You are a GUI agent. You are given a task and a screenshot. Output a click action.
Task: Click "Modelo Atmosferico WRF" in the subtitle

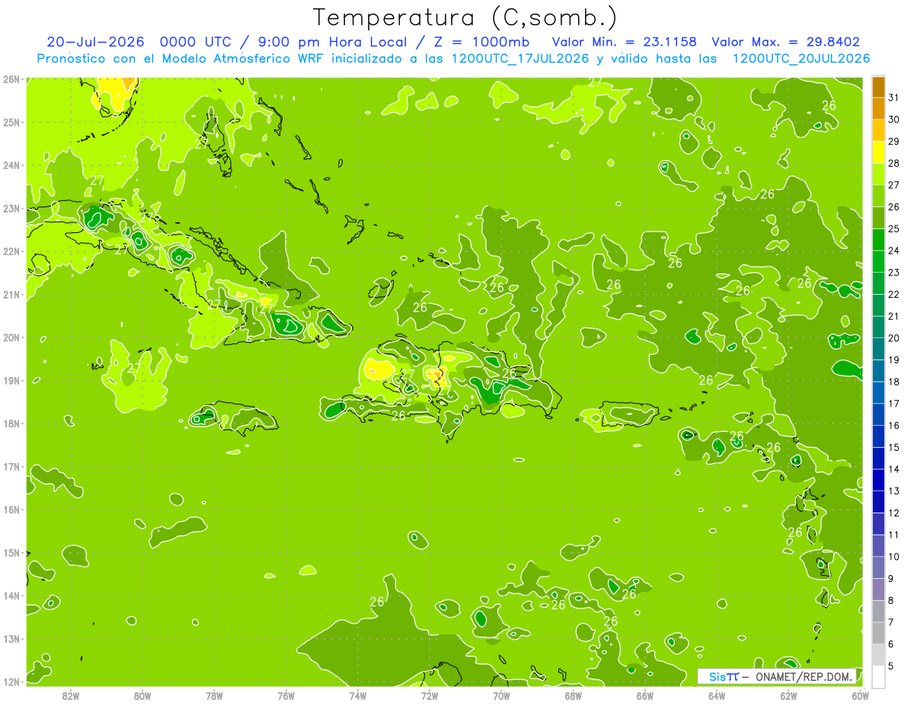coord(244,59)
